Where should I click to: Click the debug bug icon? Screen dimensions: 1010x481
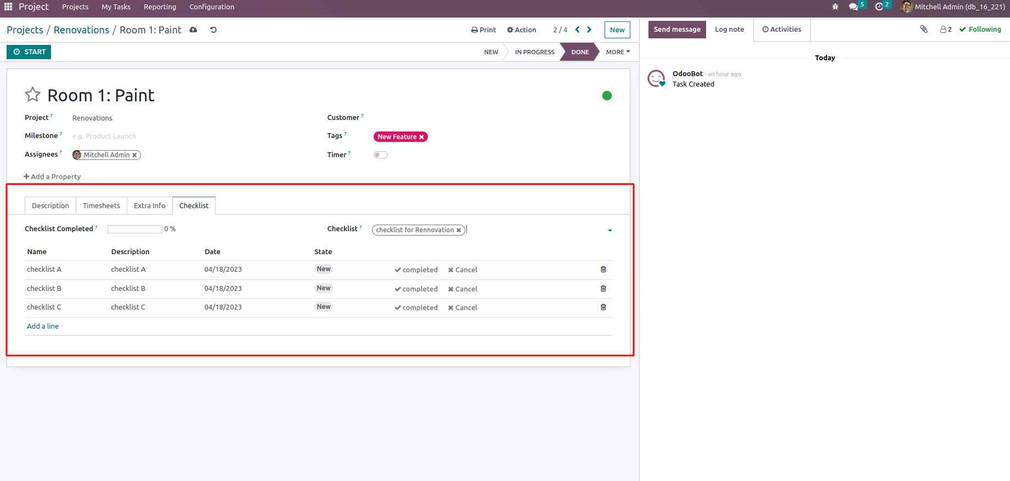(x=835, y=7)
